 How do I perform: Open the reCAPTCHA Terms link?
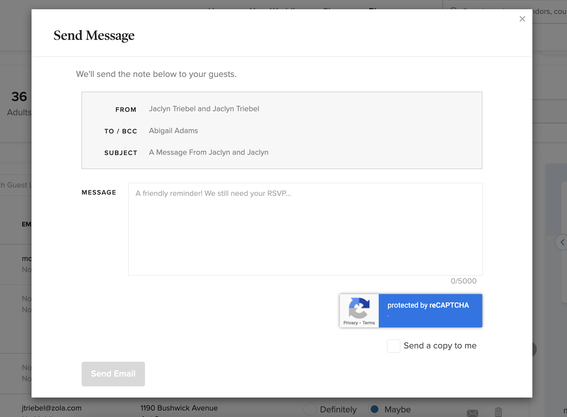pos(369,323)
